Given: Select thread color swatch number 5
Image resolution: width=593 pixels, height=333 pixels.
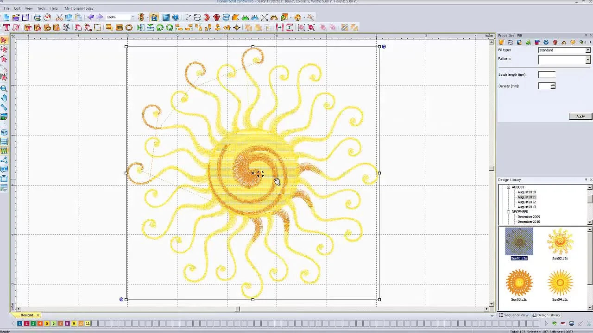Looking at the screenshot, I should coord(47,323).
